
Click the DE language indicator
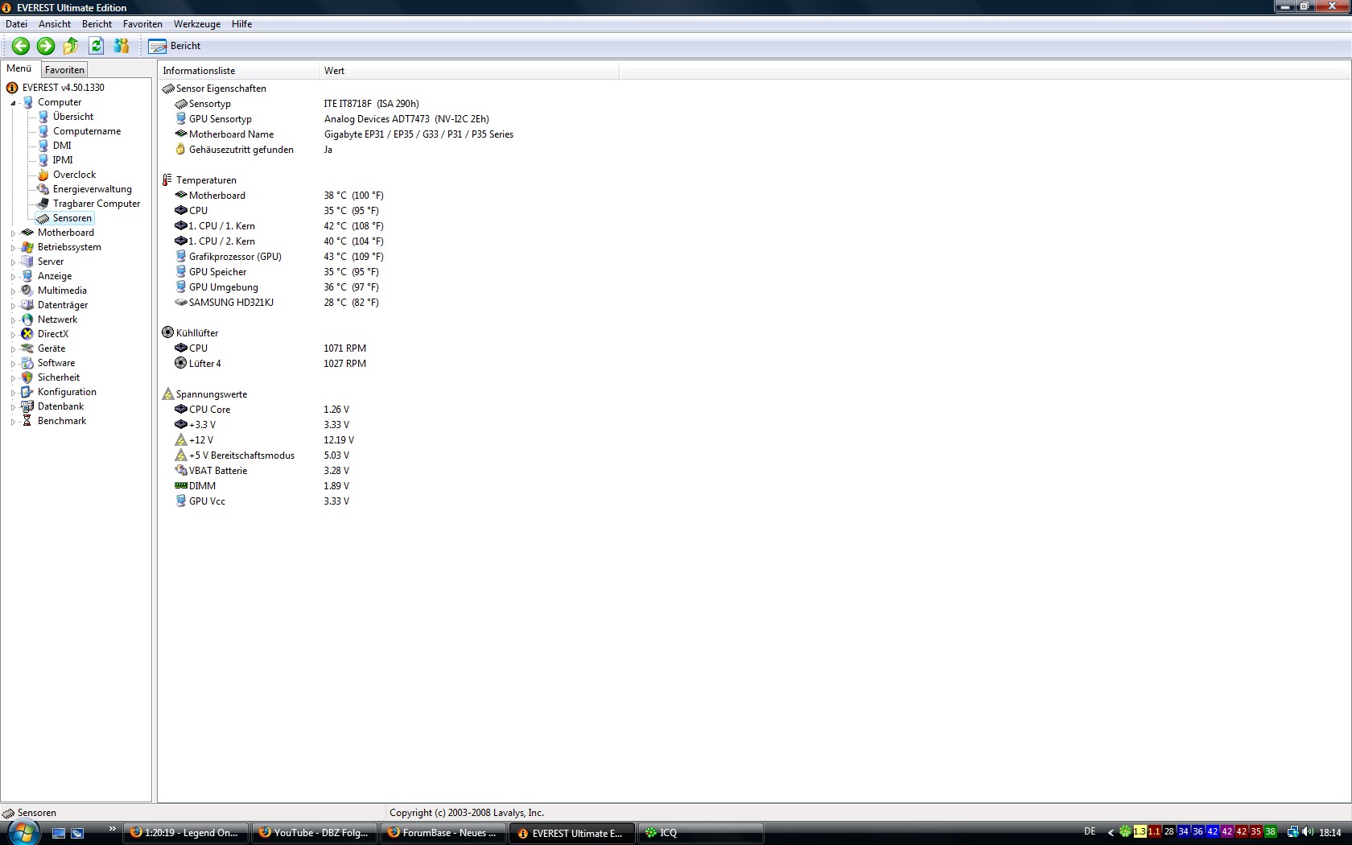tap(1090, 832)
